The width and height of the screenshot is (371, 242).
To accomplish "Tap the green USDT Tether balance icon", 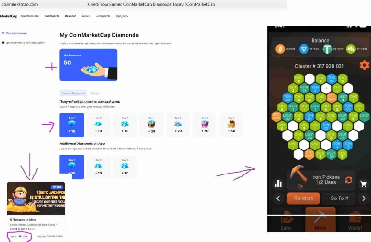I will (x=327, y=49).
